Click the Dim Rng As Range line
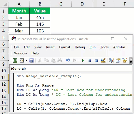Screen dimensions: 134x114 [x=35, y=85]
